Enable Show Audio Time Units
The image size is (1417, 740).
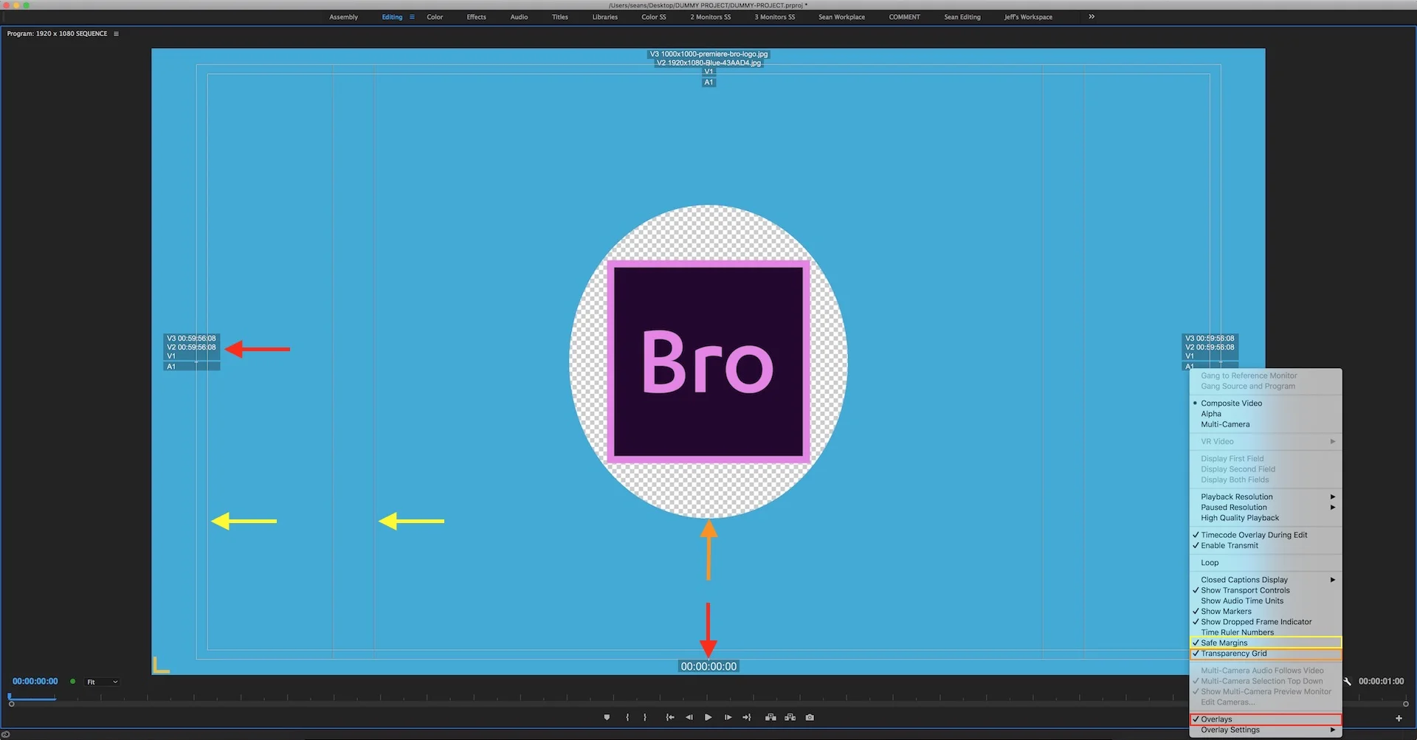point(1266,601)
